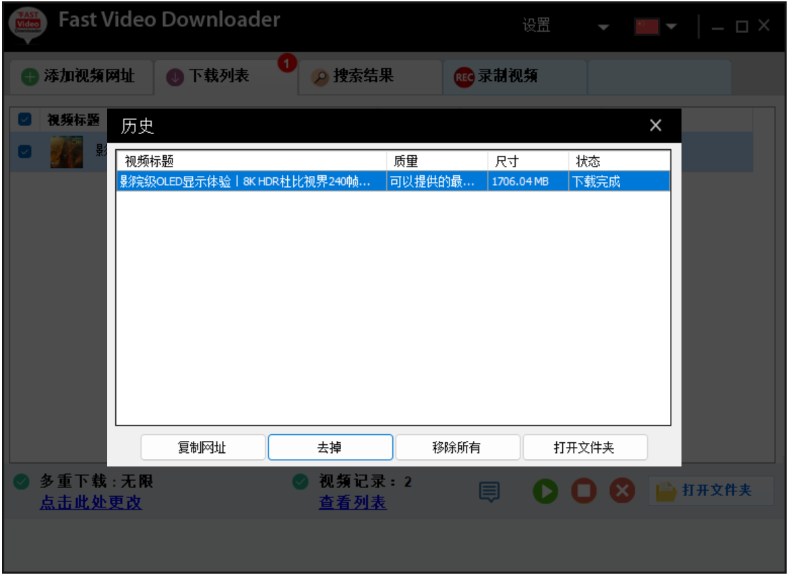The height and width of the screenshot is (575, 788).
Task: Maximize the Fast Video Downloader window
Action: [x=741, y=27]
